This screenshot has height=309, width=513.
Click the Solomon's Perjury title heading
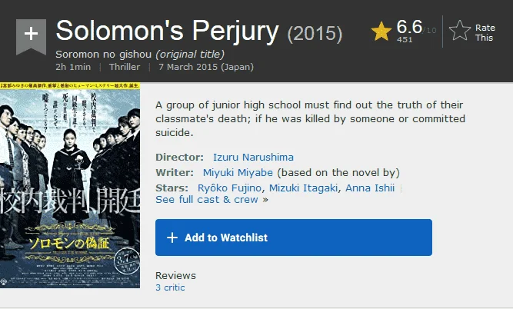[167, 31]
